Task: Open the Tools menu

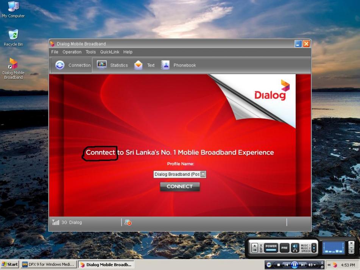Action: [91, 52]
